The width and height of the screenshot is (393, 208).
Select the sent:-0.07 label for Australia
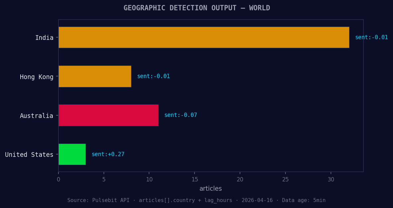(x=181, y=115)
